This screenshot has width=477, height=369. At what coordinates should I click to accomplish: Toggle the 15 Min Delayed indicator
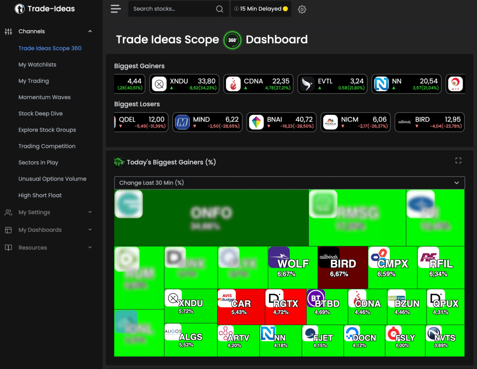coord(261,9)
